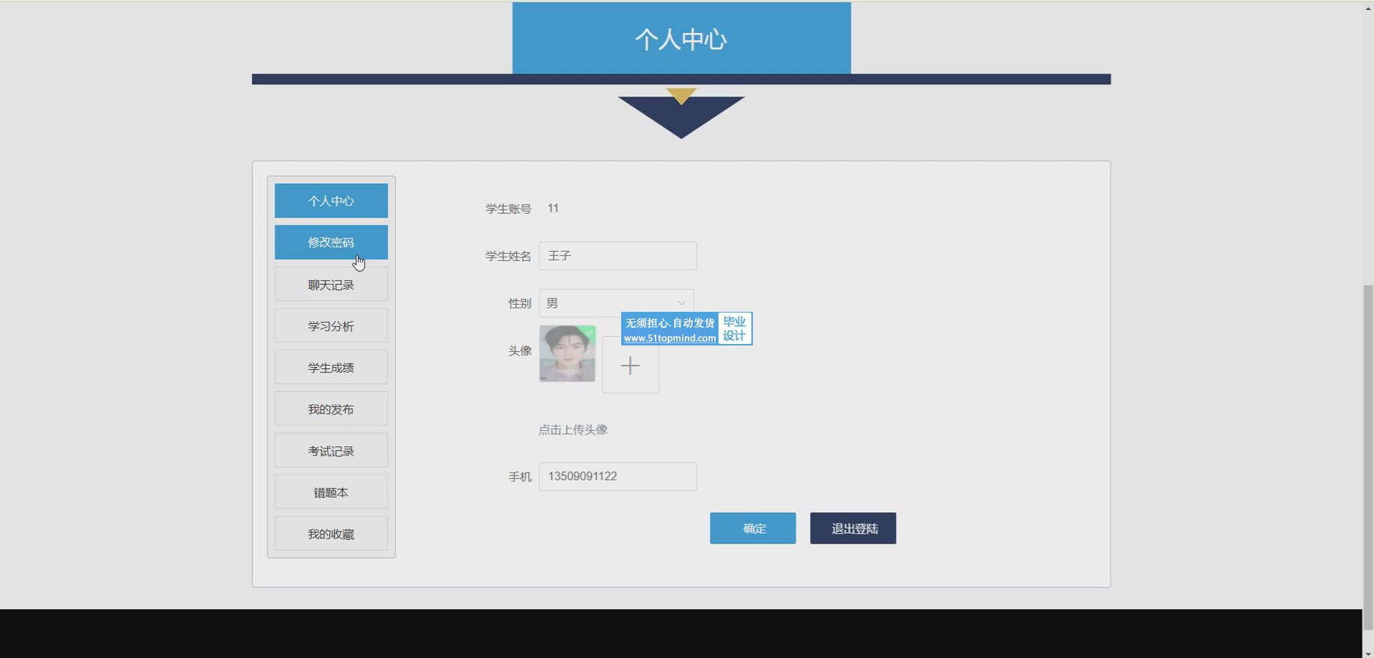Open the 个人中心 sidebar menu item
The width and height of the screenshot is (1374, 658).
[331, 201]
